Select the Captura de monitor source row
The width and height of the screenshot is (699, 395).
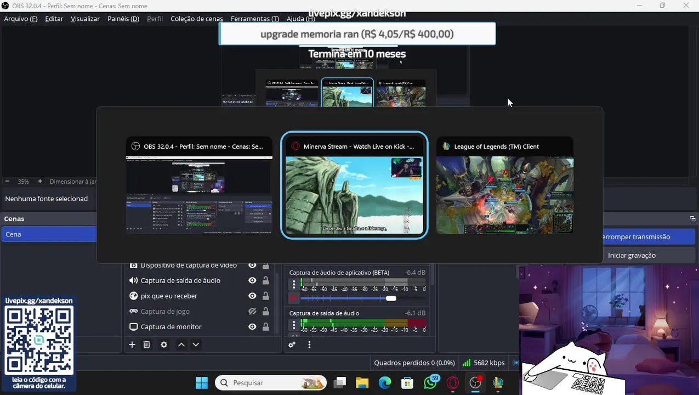[200, 326]
